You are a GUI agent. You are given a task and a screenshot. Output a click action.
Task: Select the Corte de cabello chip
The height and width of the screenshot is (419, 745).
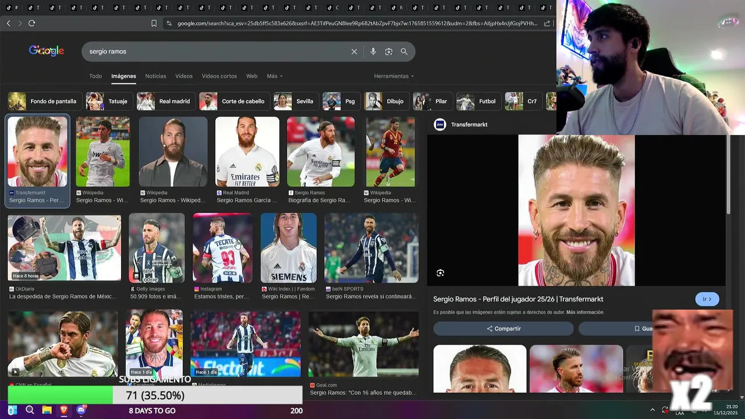(234, 101)
